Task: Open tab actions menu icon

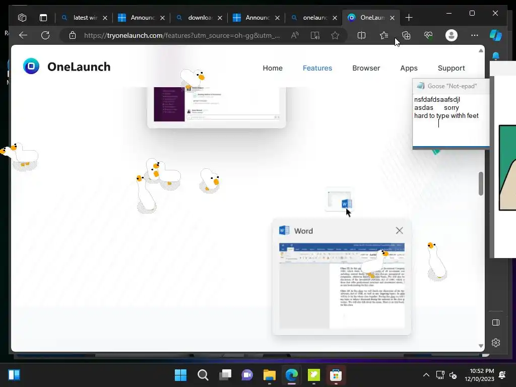Action: tap(43, 18)
